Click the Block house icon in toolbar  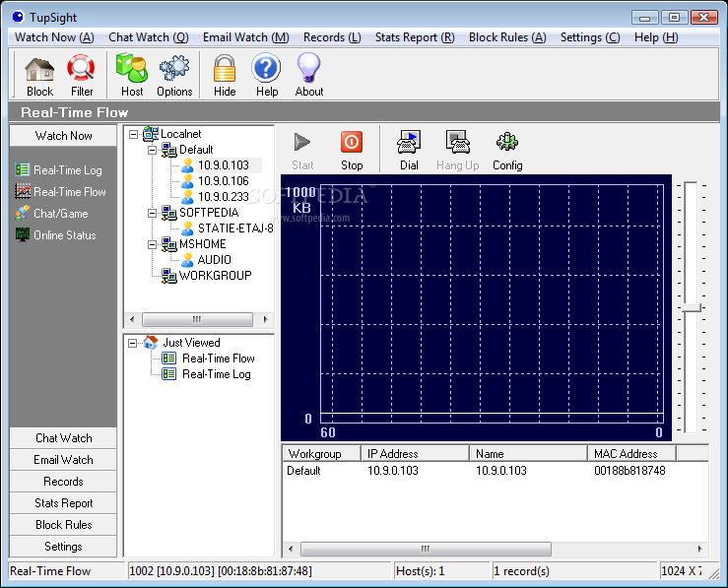39,70
